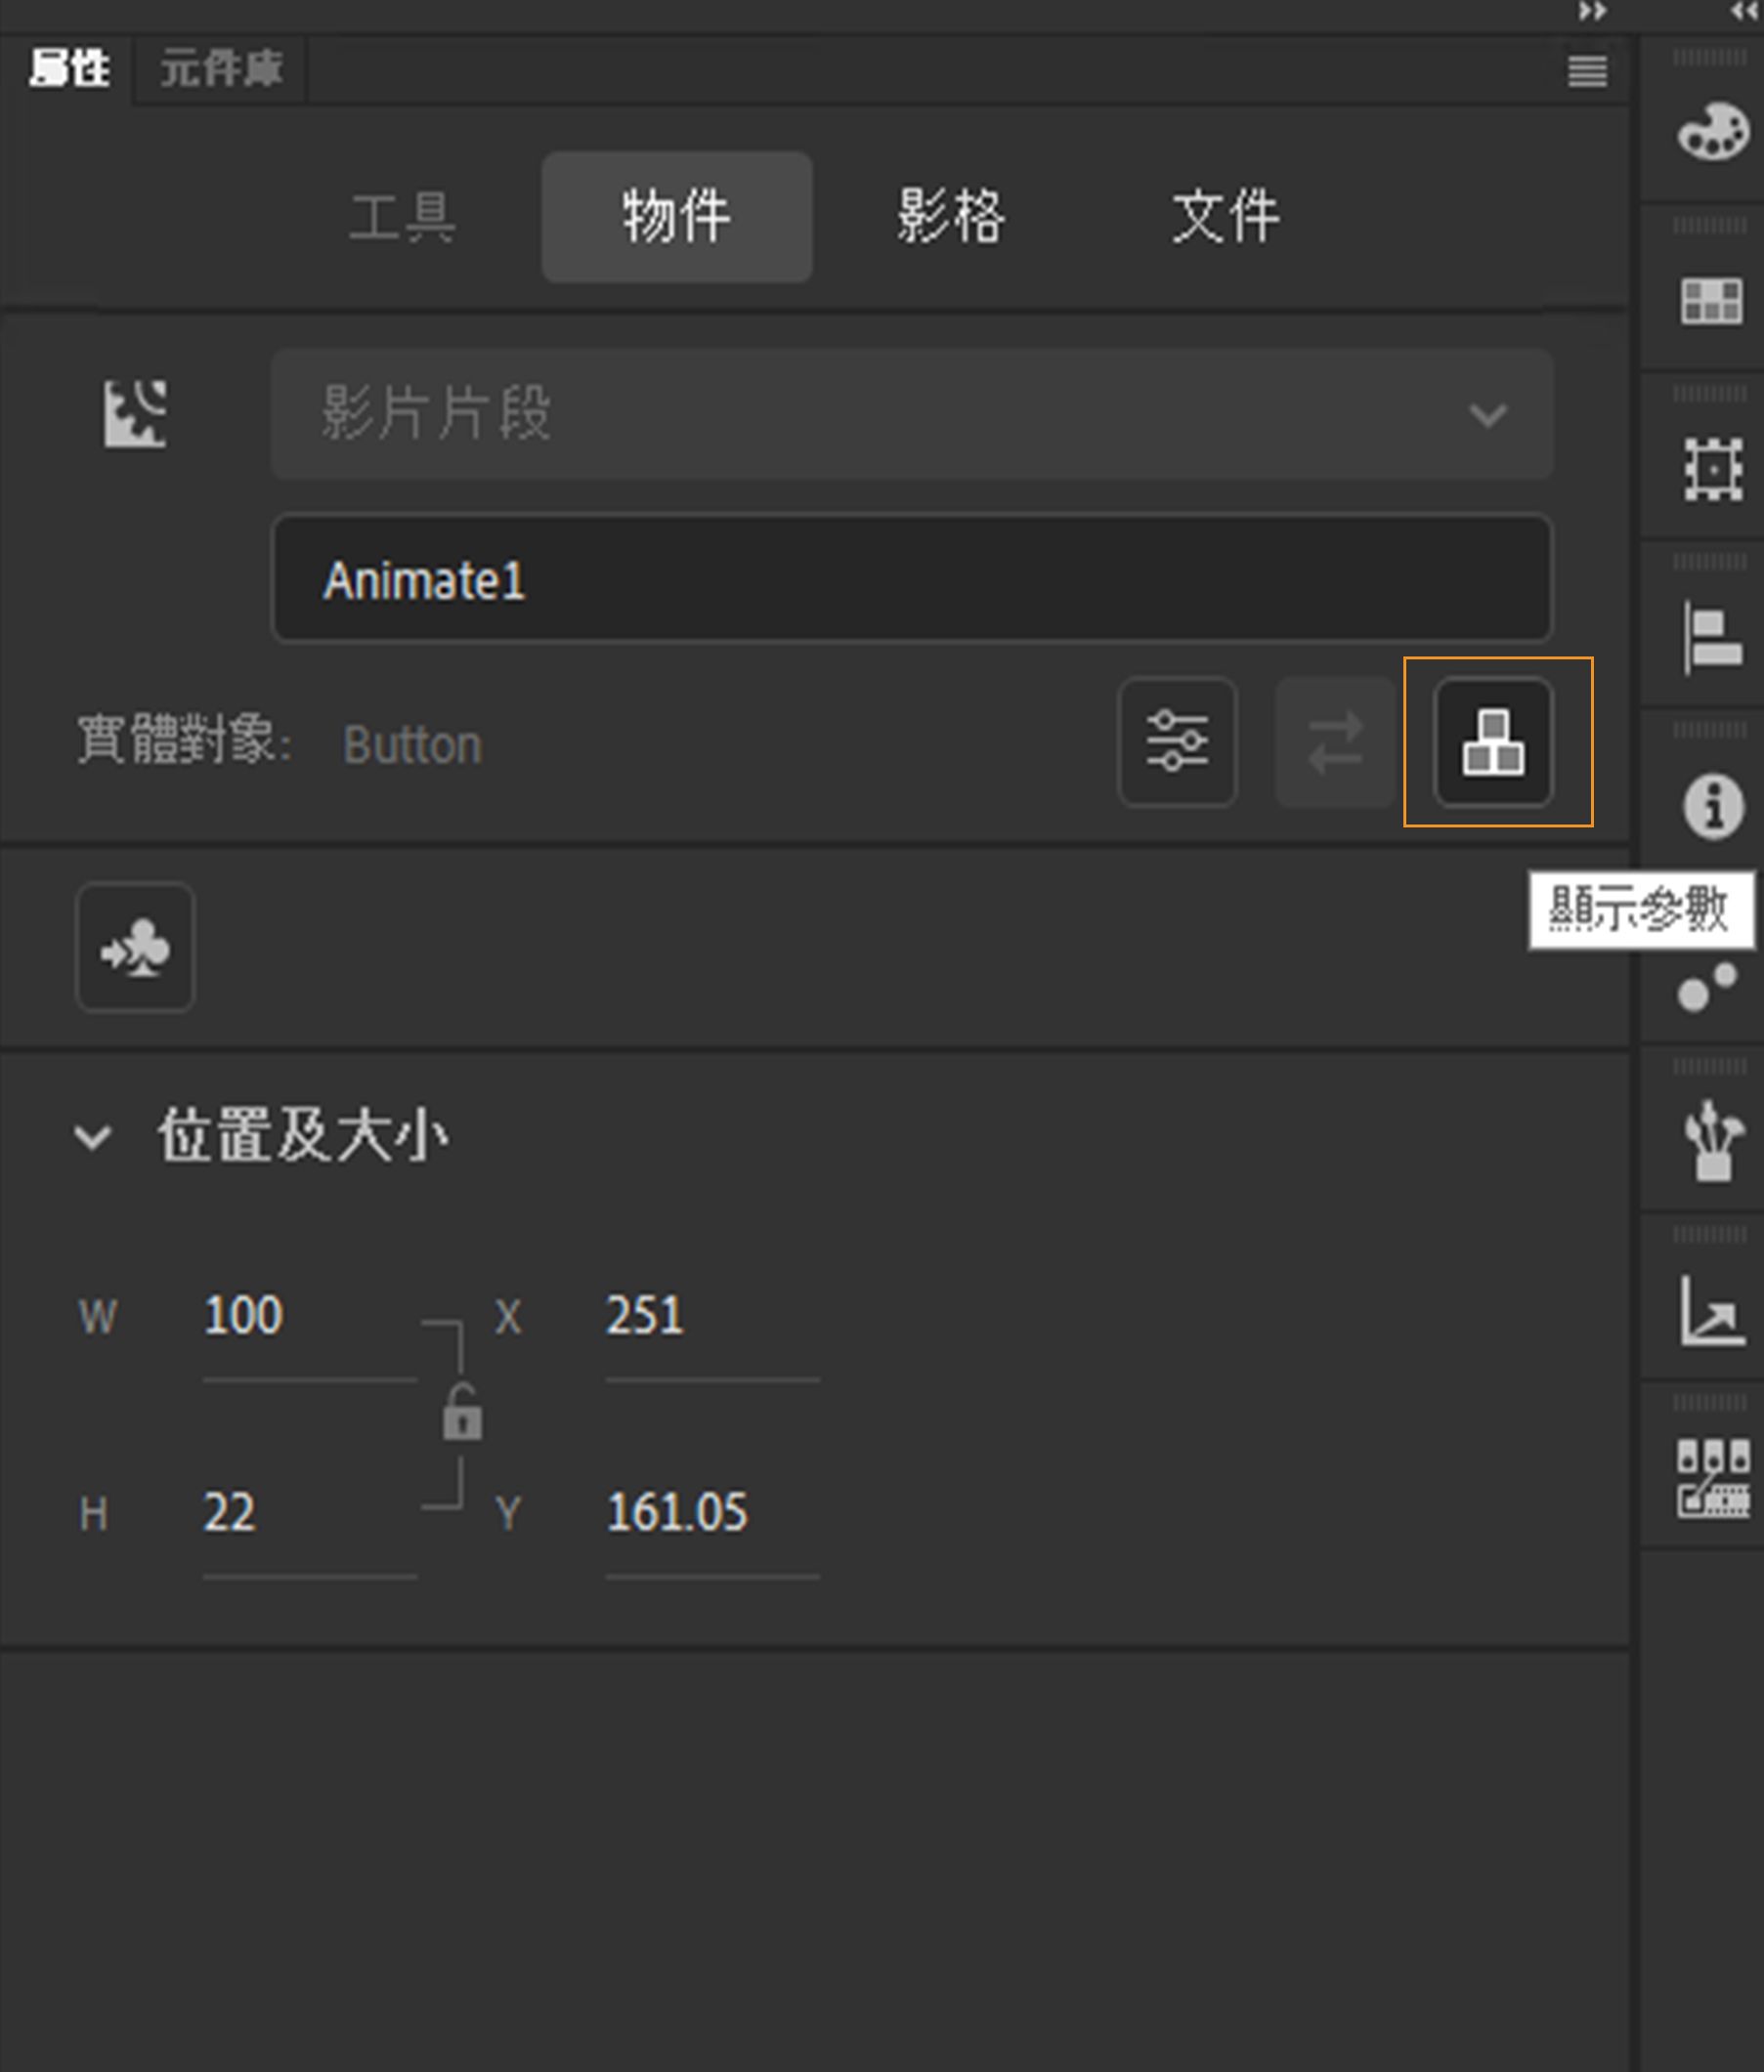
Task: Select the 影格 tab
Action: (950, 216)
